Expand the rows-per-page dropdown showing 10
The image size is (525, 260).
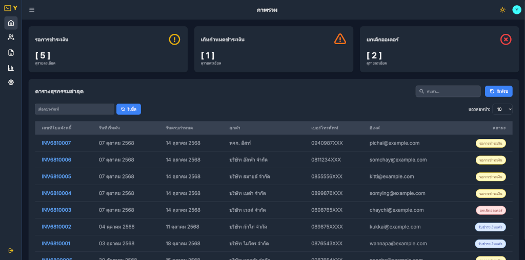[x=502, y=109]
